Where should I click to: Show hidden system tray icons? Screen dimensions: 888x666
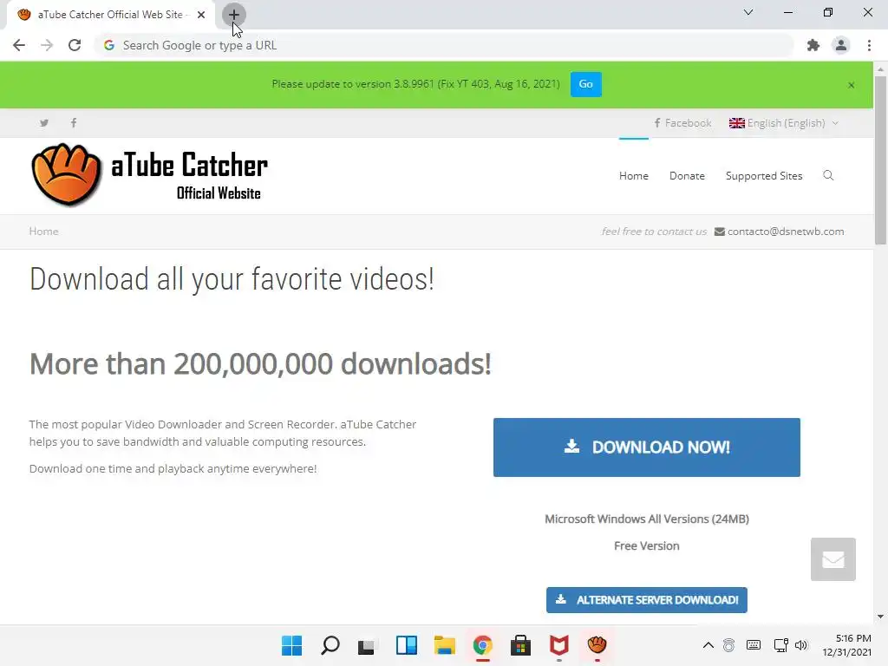click(708, 645)
